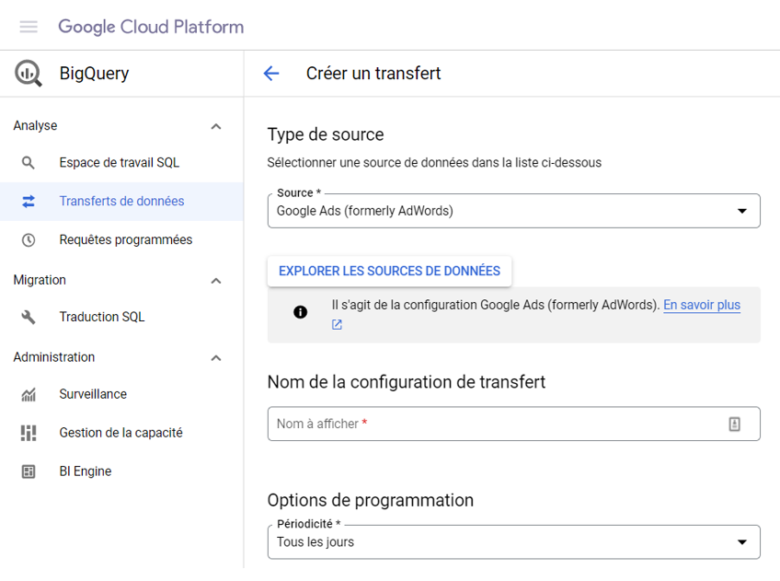The height and width of the screenshot is (581, 780).
Task: Click the BigQuery product name
Action: pos(94,74)
